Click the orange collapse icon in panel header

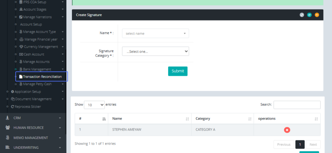(x=317, y=15)
